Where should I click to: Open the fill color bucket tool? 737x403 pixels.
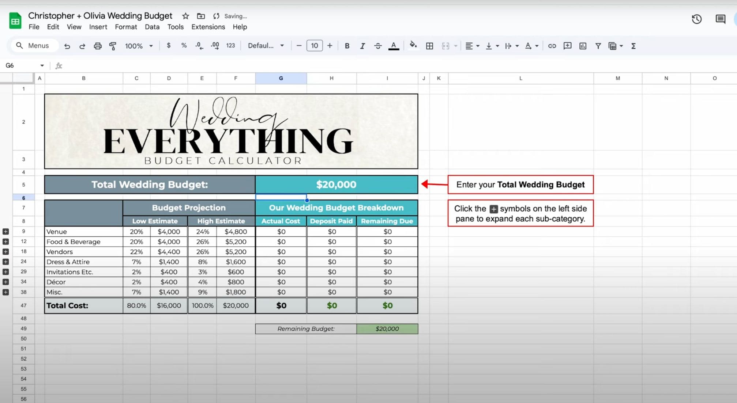413,45
